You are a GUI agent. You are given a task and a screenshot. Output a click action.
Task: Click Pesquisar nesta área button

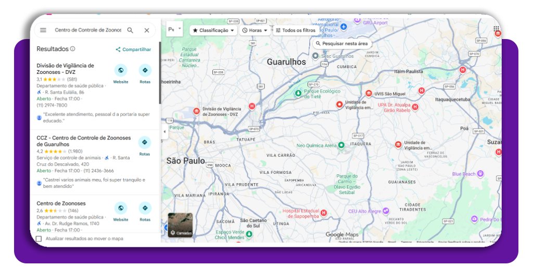(x=341, y=44)
